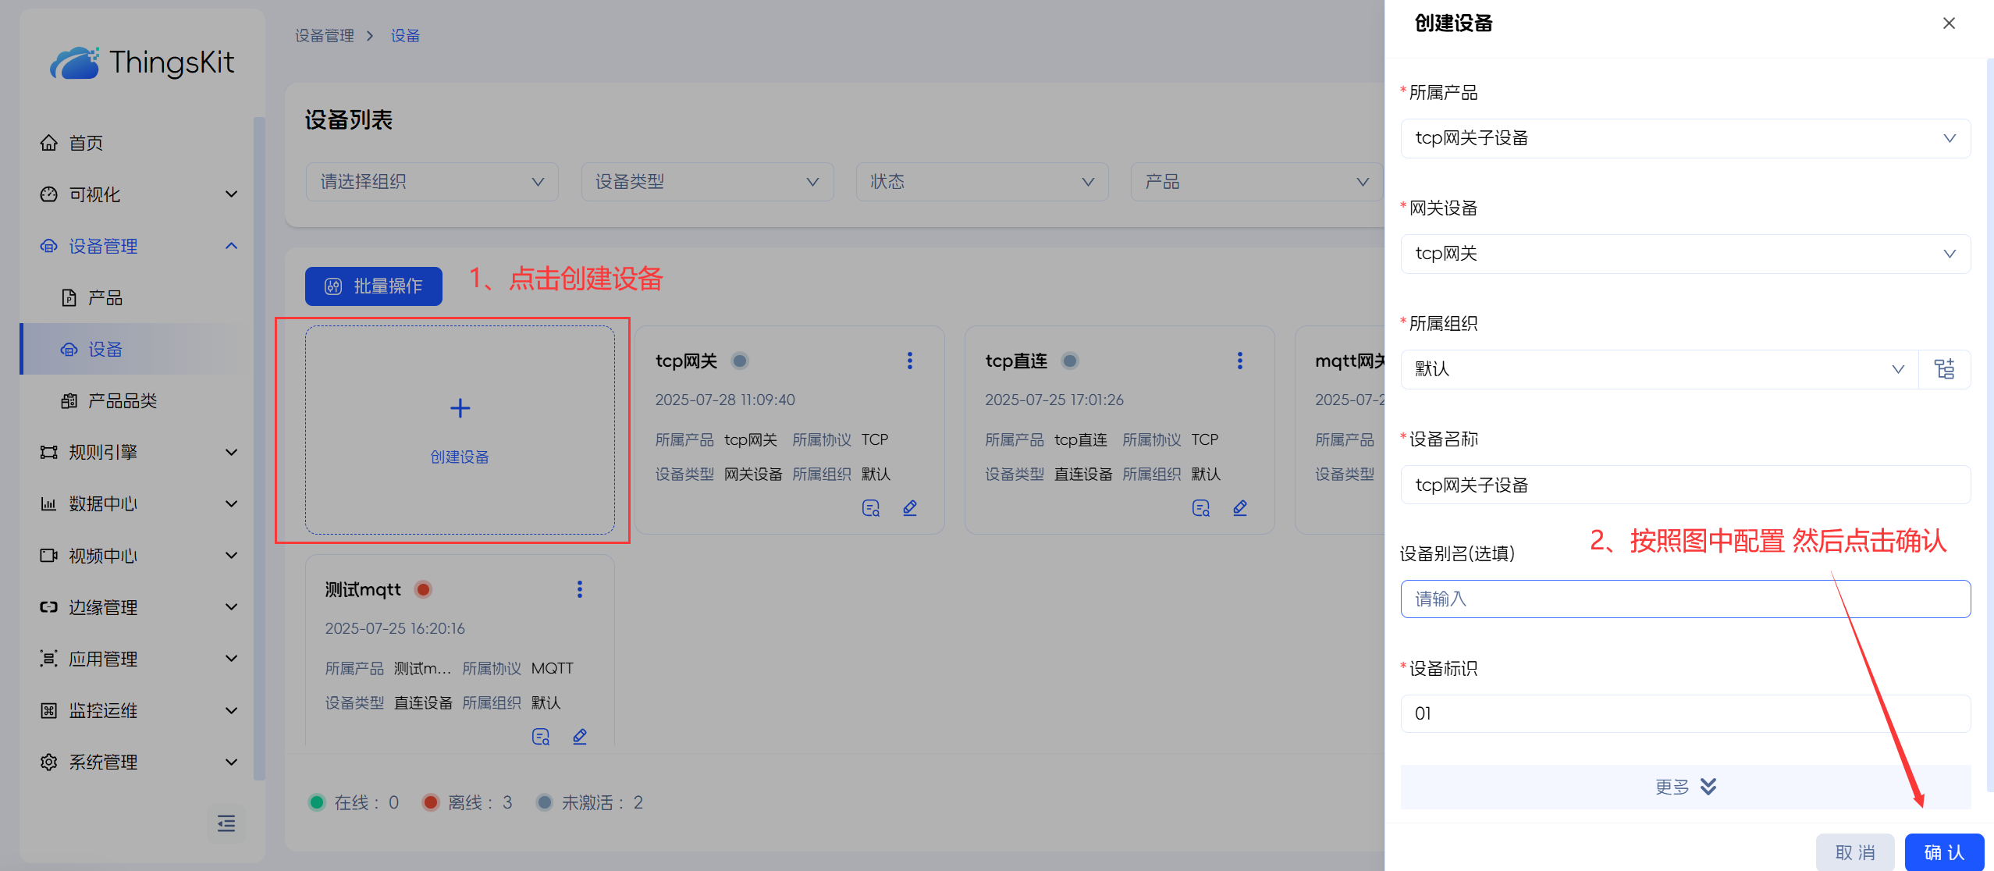Open the 请选择组织 filter dropdown
This screenshot has width=1994, height=871.
[432, 182]
